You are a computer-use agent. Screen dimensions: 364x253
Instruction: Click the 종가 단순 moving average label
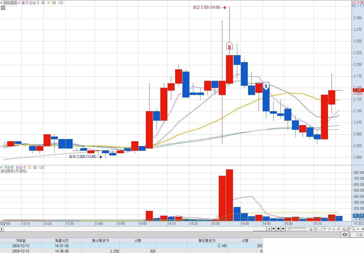pos(29,3)
